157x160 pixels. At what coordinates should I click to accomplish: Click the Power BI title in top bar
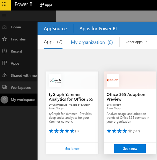[x=24, y=4]
